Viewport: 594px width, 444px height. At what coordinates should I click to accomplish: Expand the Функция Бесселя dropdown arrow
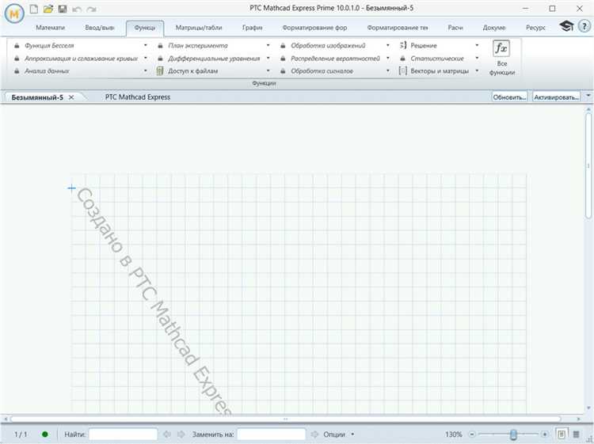[146, 45]
